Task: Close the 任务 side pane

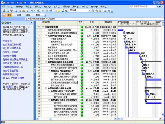Action: coord(31,23)
